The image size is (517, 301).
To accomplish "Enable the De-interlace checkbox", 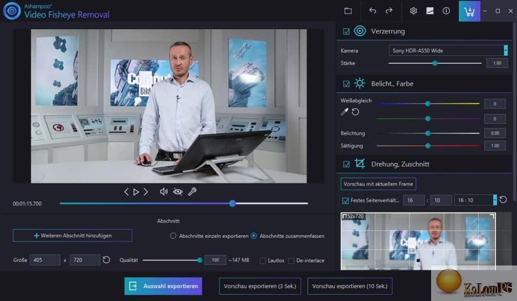I will coord(291,261).
